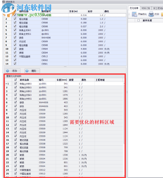Click the 删除 button with minus icon
The height and width of the screenshot is (178, 163).
click(32, 71)
